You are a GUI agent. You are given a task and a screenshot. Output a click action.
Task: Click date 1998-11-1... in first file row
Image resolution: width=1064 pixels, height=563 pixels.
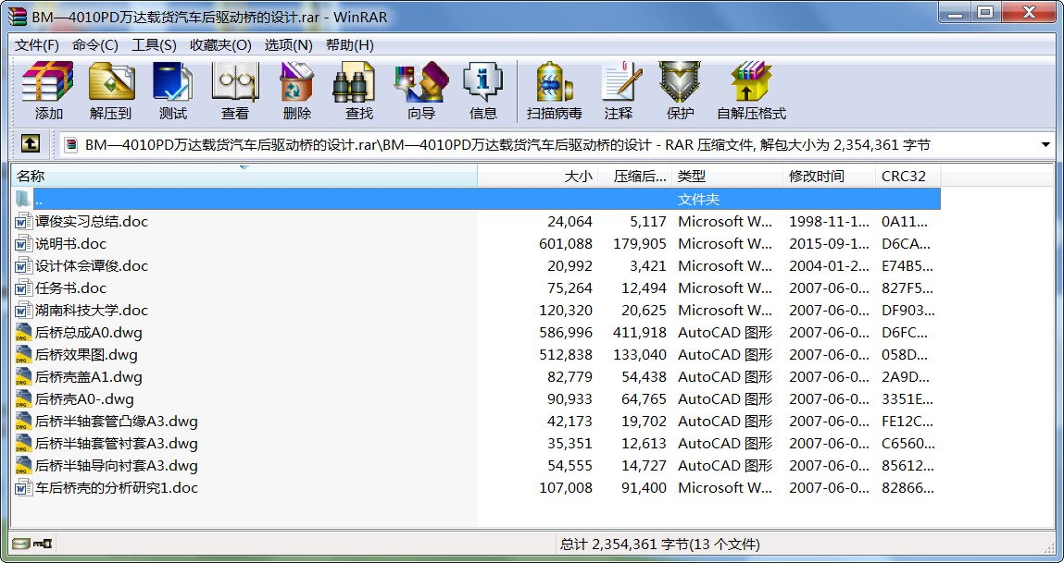point(829,222)
